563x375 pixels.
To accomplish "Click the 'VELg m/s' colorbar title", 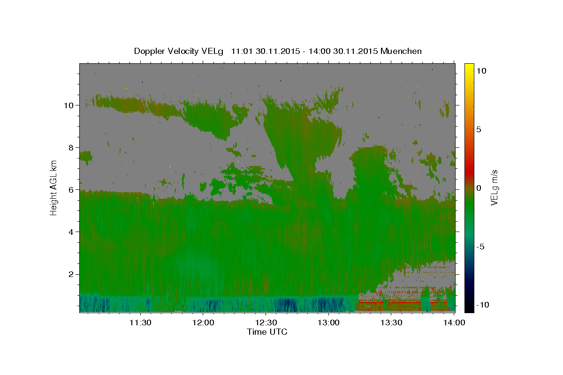I will click(495, 187).
